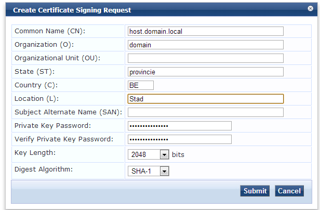Screen dimensions: 320x210
Task: Select the Subject Alternate Name (SAN) field
Action: coord(205,112)
